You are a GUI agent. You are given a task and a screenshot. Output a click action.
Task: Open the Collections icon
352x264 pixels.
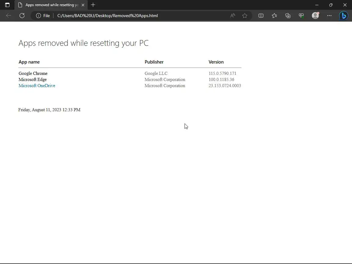click(x=288, y=16)
